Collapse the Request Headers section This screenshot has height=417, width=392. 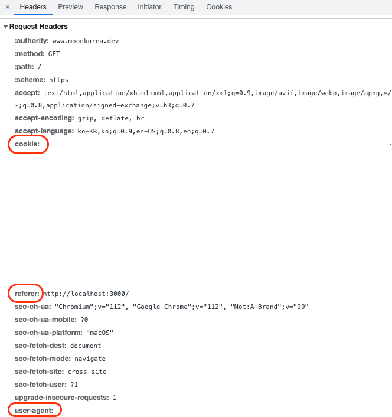point(5,27)
